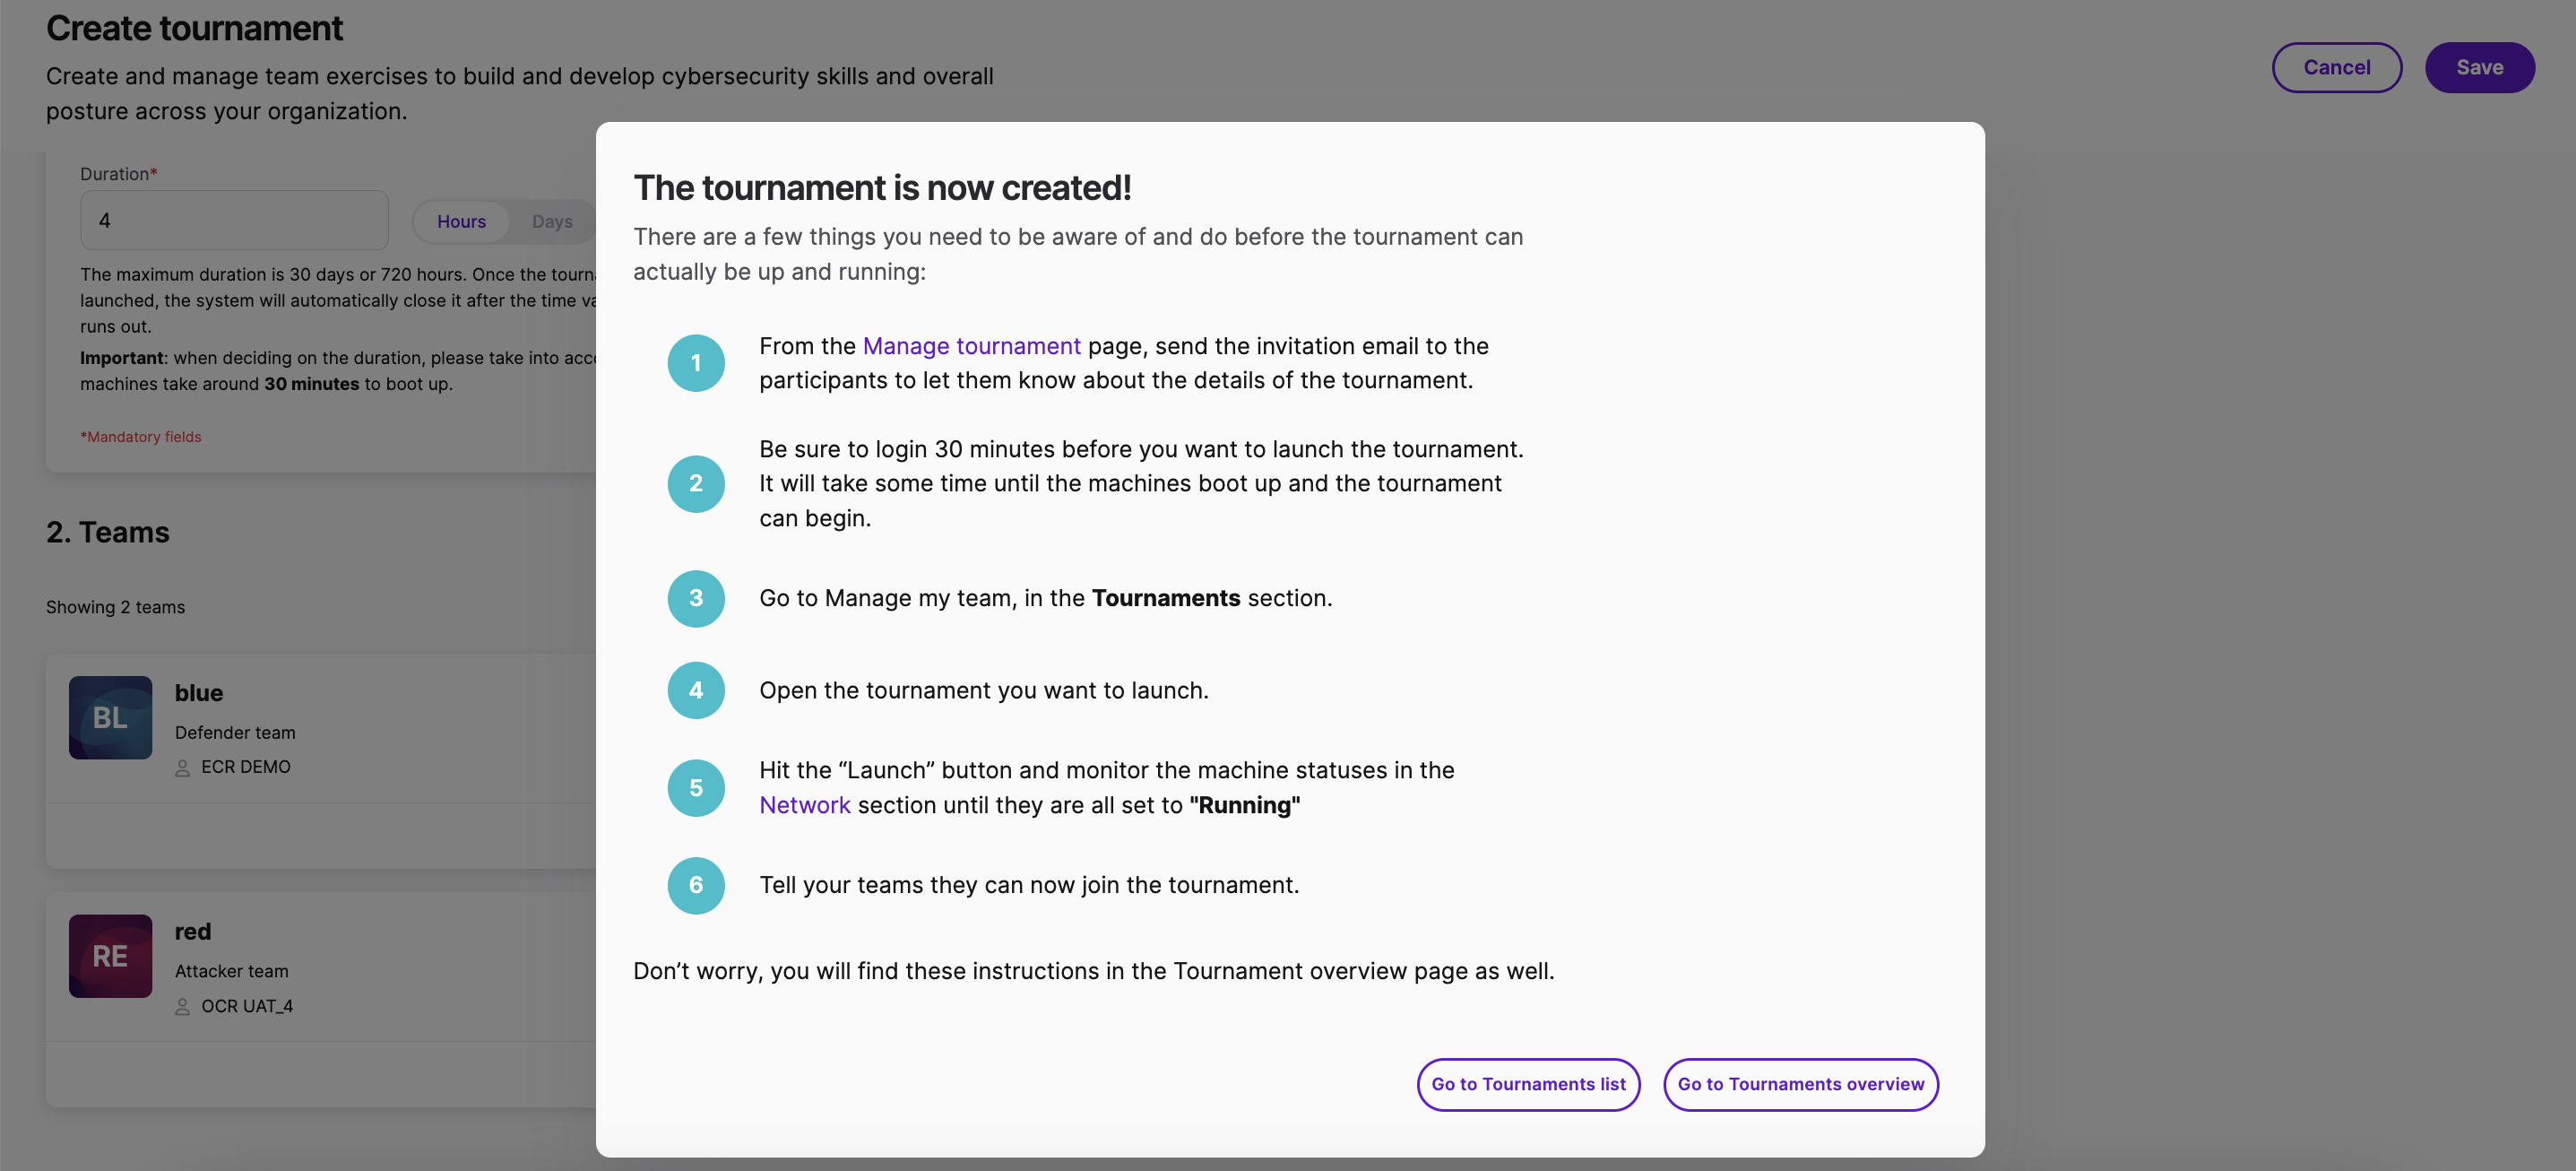Select the Create tournament page title
Viewport: 2576px width, 1171px height.
pyautogui.click(x=194, y=28)
